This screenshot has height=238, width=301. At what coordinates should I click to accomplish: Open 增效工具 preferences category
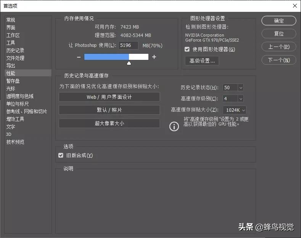tap(28, 119)
